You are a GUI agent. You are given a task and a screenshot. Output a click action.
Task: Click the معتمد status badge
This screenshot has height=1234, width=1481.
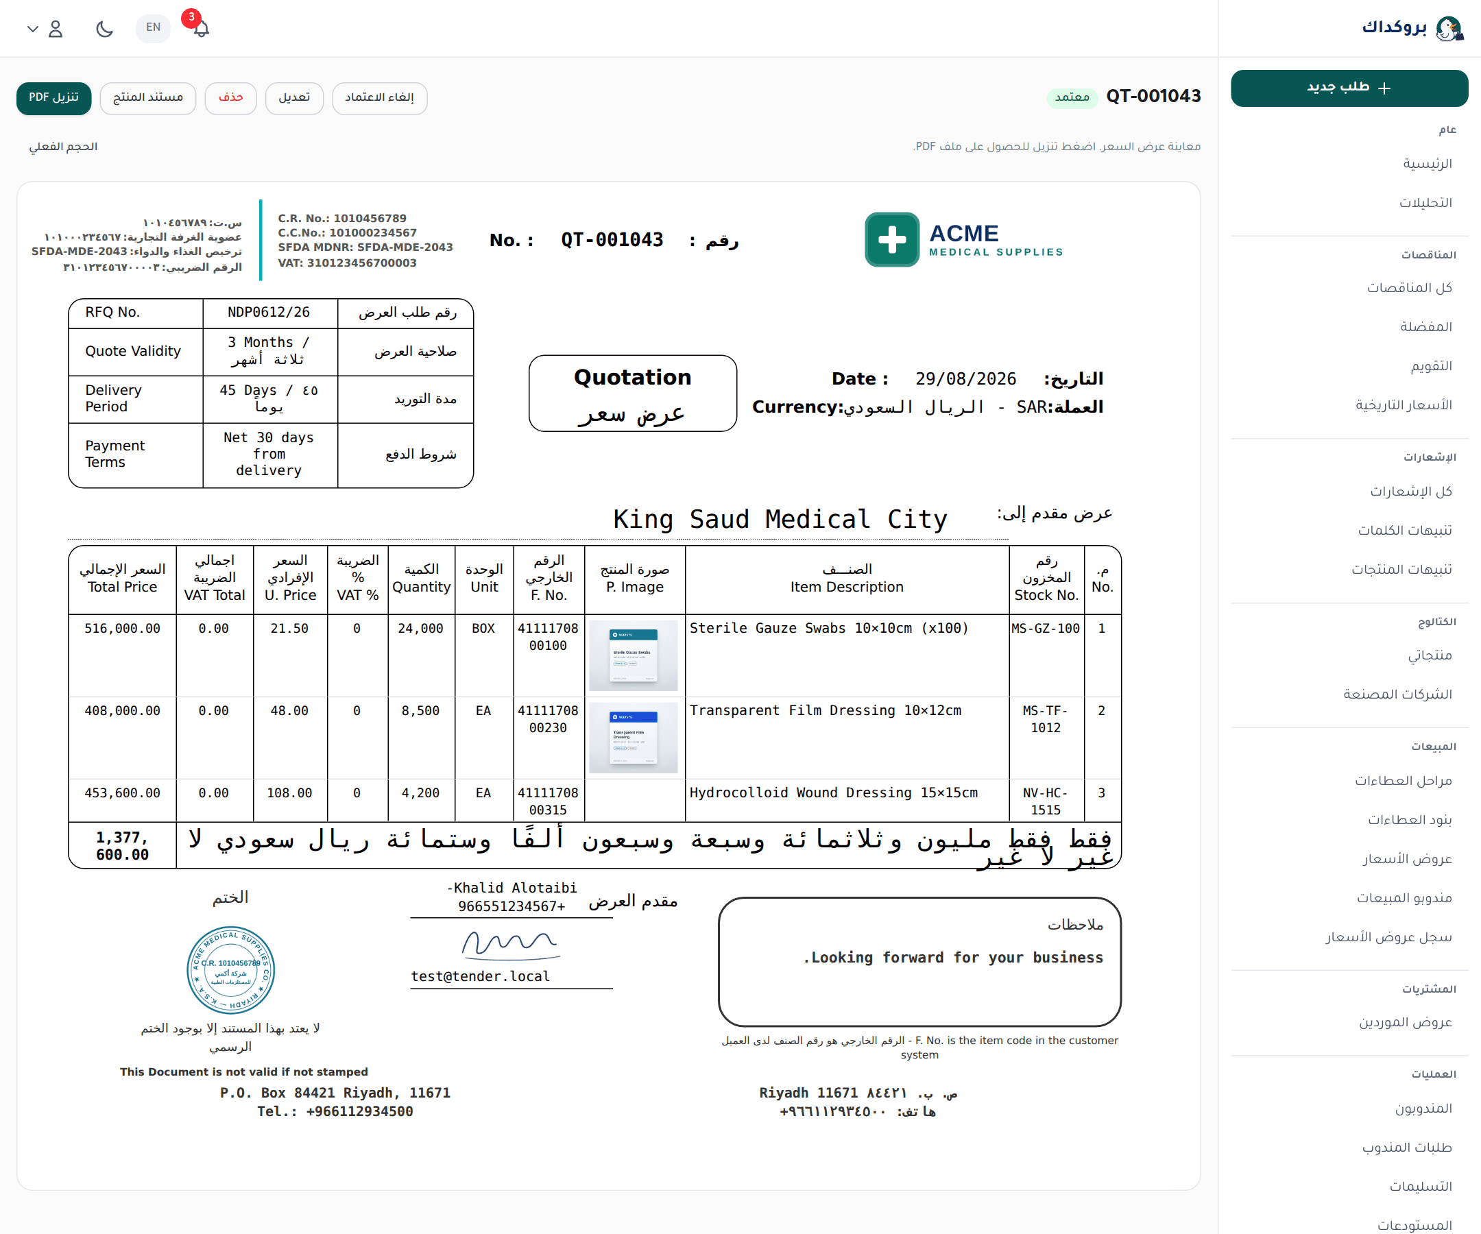tap(1072, 97)
